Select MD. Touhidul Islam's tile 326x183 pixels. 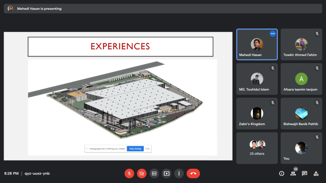[257, 79]
